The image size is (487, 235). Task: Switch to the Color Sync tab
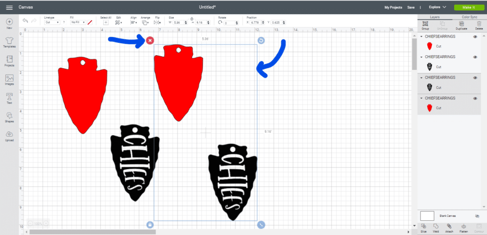click(x=469, y=17)
